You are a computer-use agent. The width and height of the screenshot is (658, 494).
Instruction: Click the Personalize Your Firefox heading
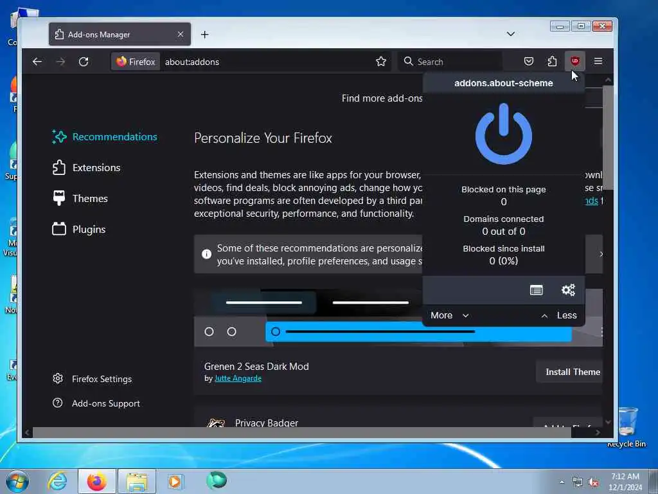(x=263, y=138)
